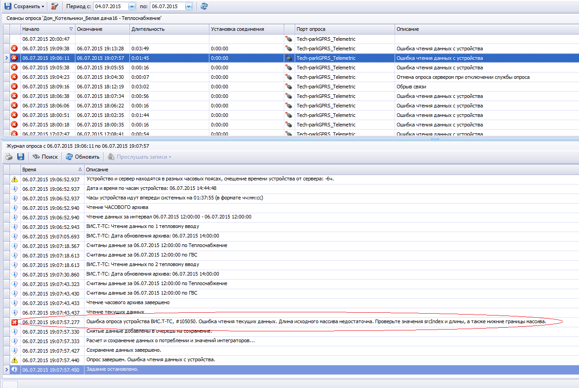The image size is (579, 388).
Task: Click info icon beside 'Чтение часового архива завершено'
Action: 15,303
